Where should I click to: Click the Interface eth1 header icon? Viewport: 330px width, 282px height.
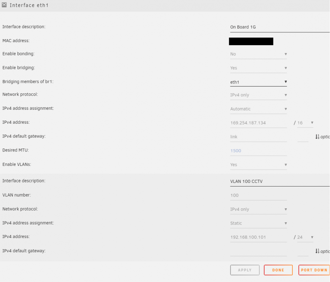click(x=4, y=5)
